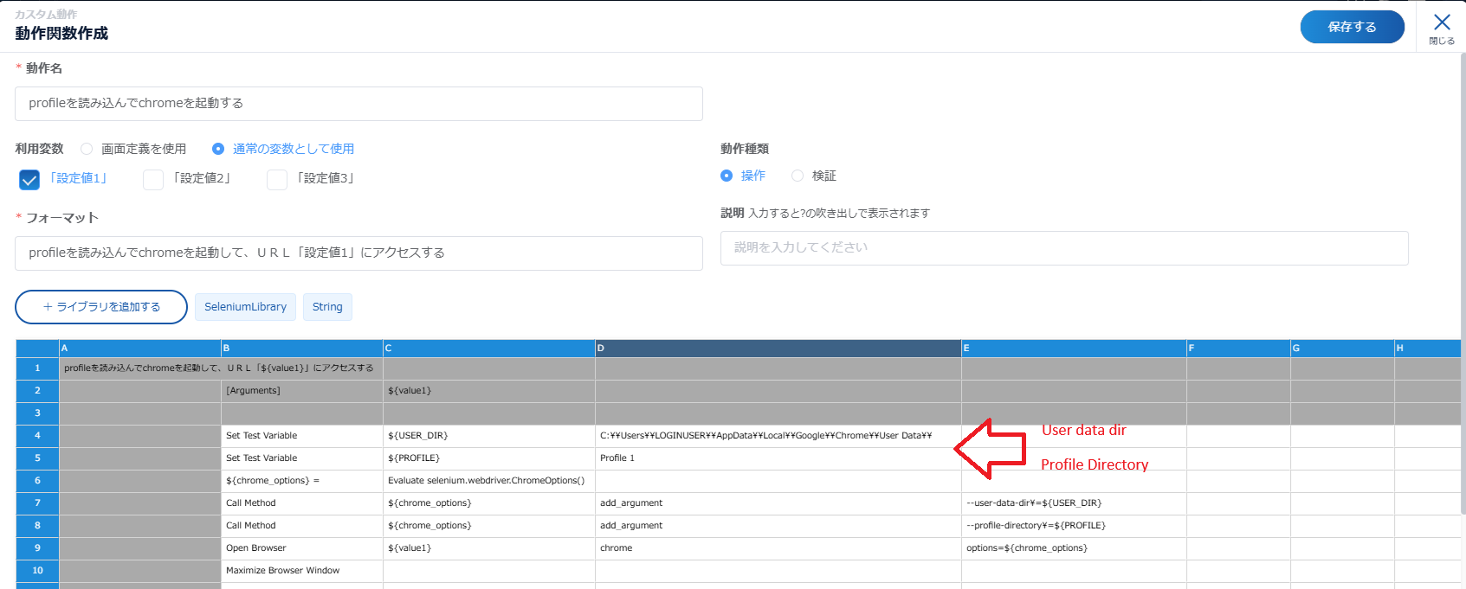Click the close X icon

pyautogui.click(x=1442, y=22)
